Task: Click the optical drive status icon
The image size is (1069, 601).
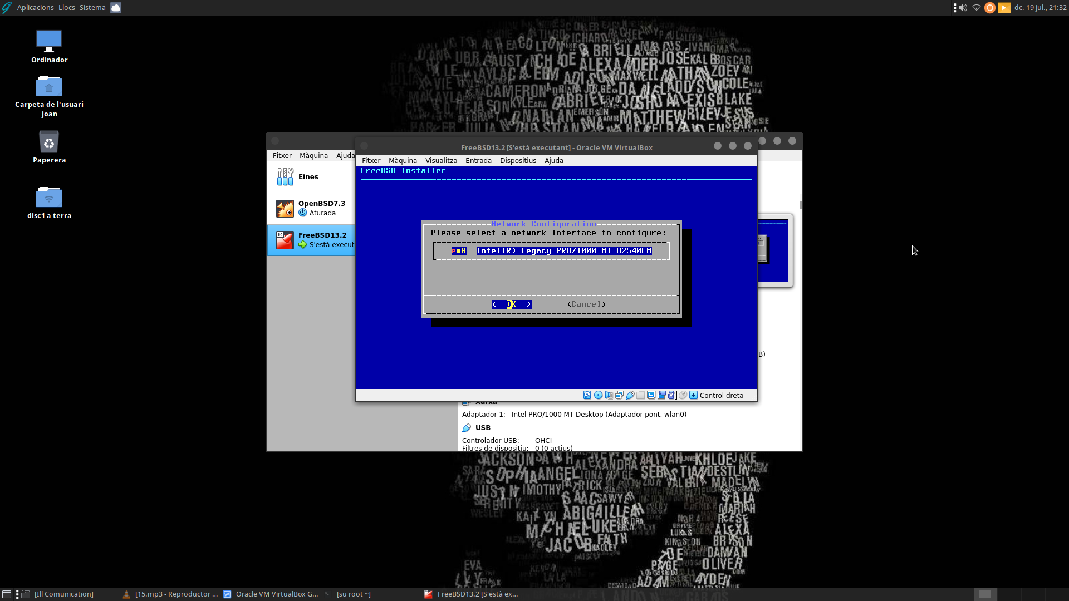Action: (598, 395)
